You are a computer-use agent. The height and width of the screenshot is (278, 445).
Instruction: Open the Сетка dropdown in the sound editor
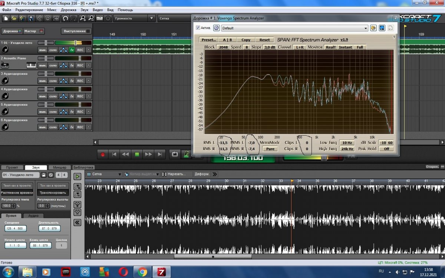click(104, 174)
